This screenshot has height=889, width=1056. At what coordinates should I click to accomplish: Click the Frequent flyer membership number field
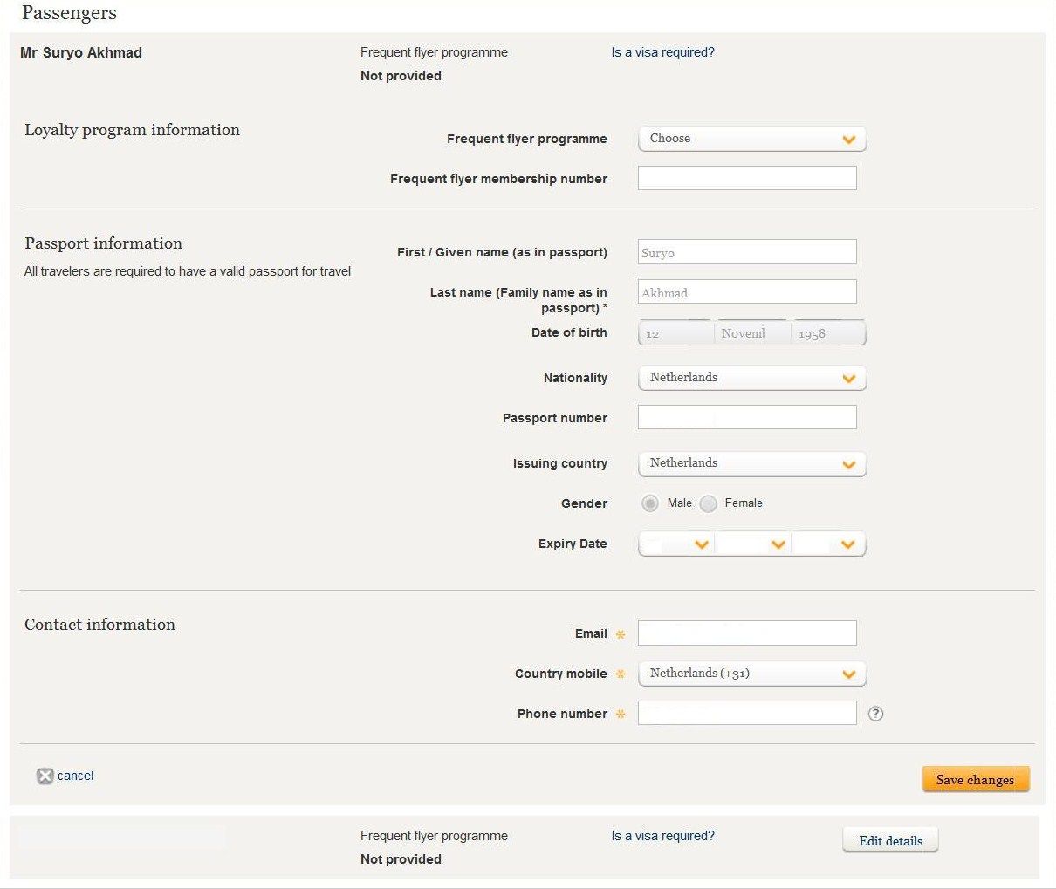747,178
